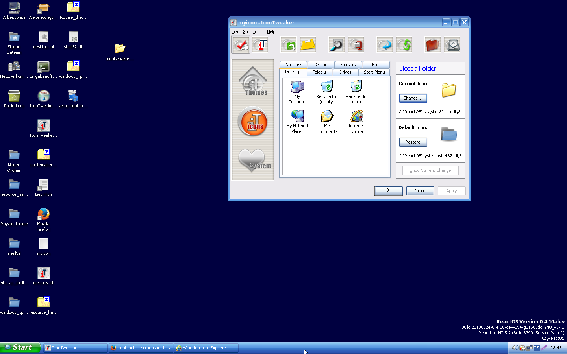Click the Change button for Closed Folder
The image size is (567, 354).
[413, 98]
